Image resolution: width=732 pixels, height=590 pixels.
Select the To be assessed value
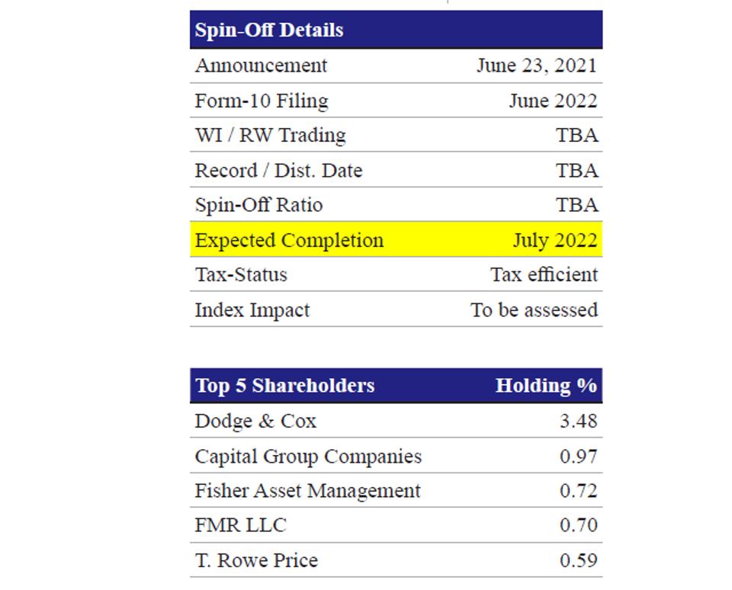coord(534,310)
